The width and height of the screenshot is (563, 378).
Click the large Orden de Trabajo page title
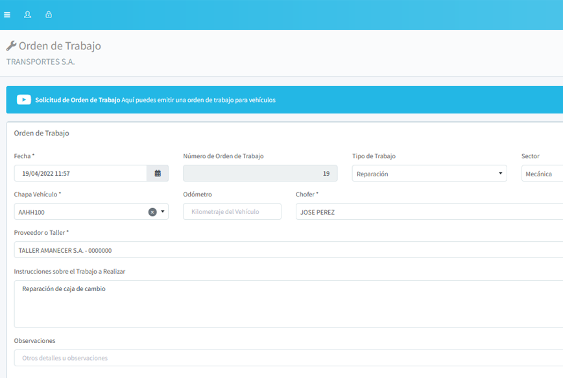60,46
